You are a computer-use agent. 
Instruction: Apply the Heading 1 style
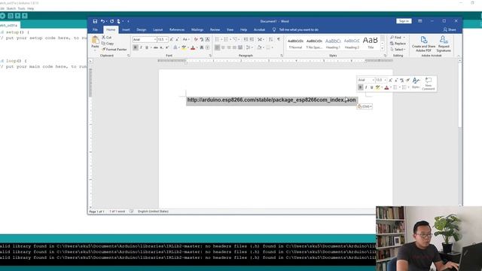333,43
